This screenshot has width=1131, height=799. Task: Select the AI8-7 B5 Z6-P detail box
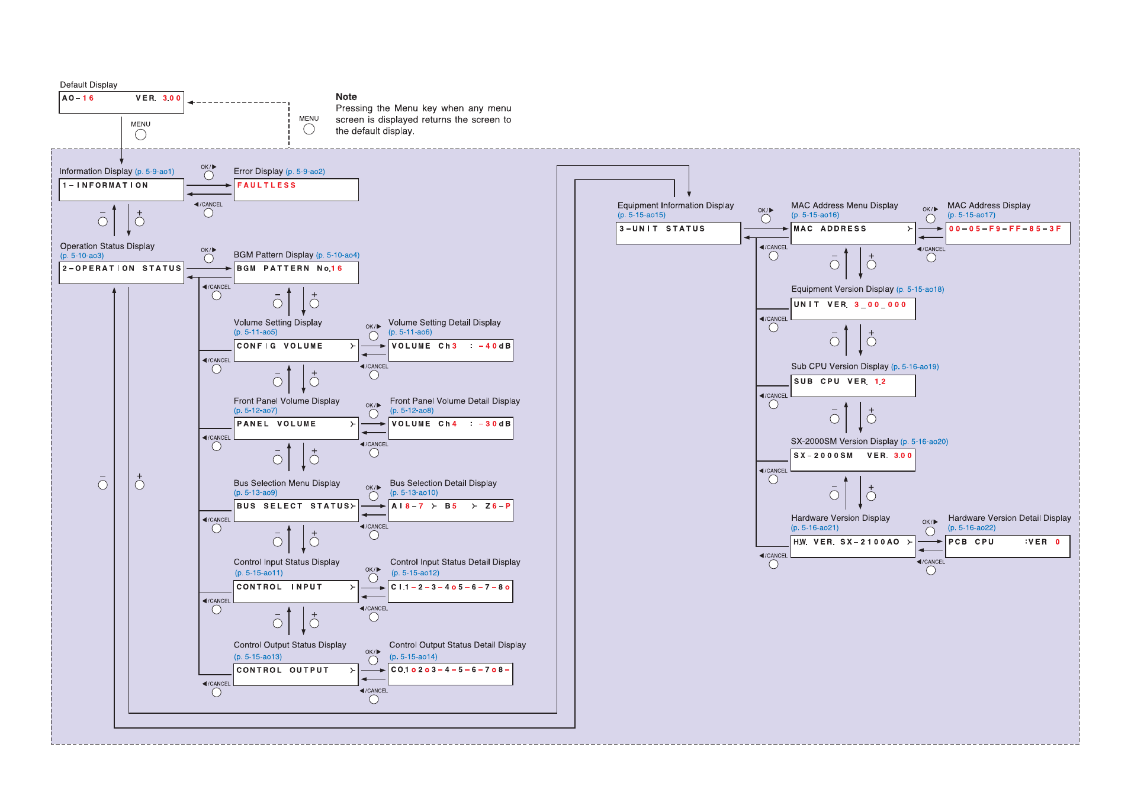[451, 511]
